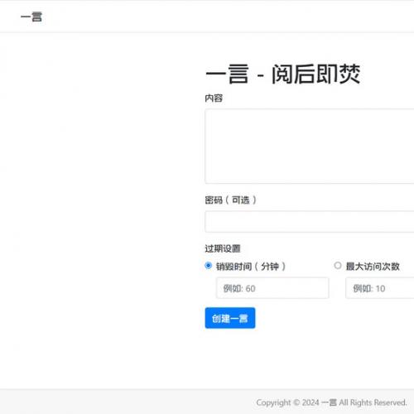Click the 一言 - 阅后即焚 page heading
414x414 pixels.
(x=283, y=74)
